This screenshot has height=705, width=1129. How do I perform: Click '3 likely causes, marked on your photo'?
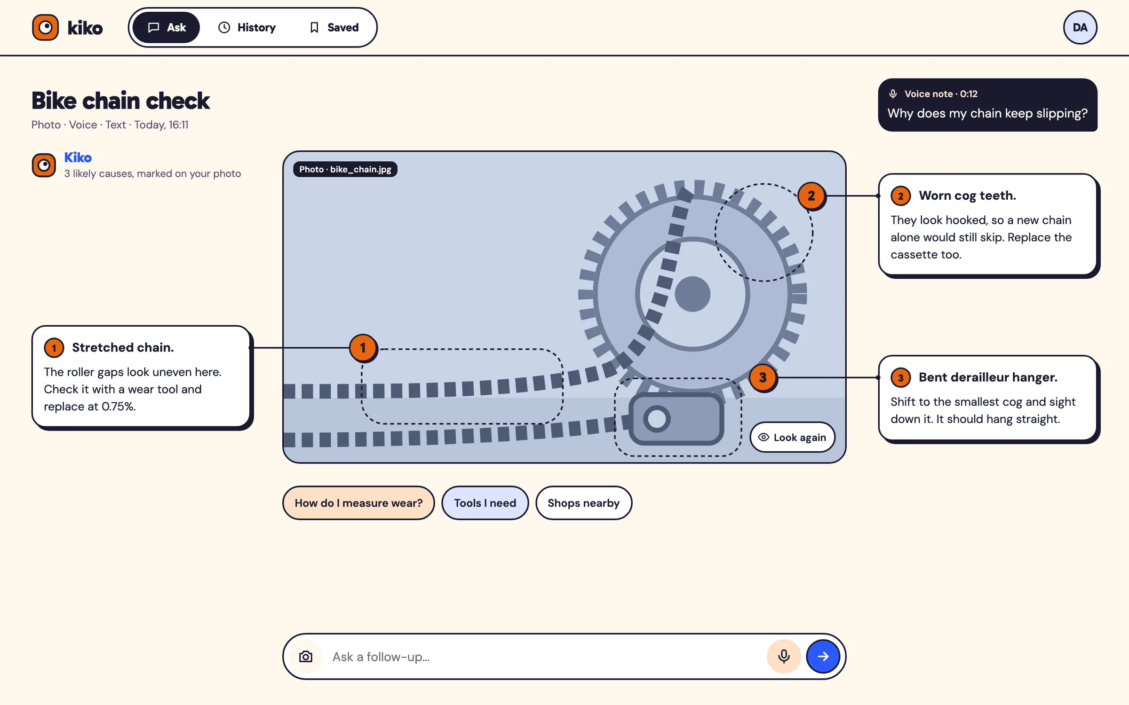[x=152, y=173]
